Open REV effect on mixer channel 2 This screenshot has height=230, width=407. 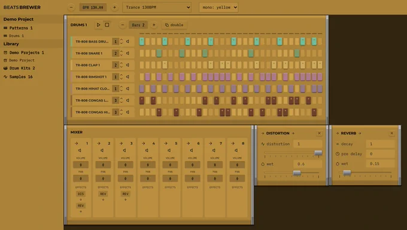click(x=103, y=194)
